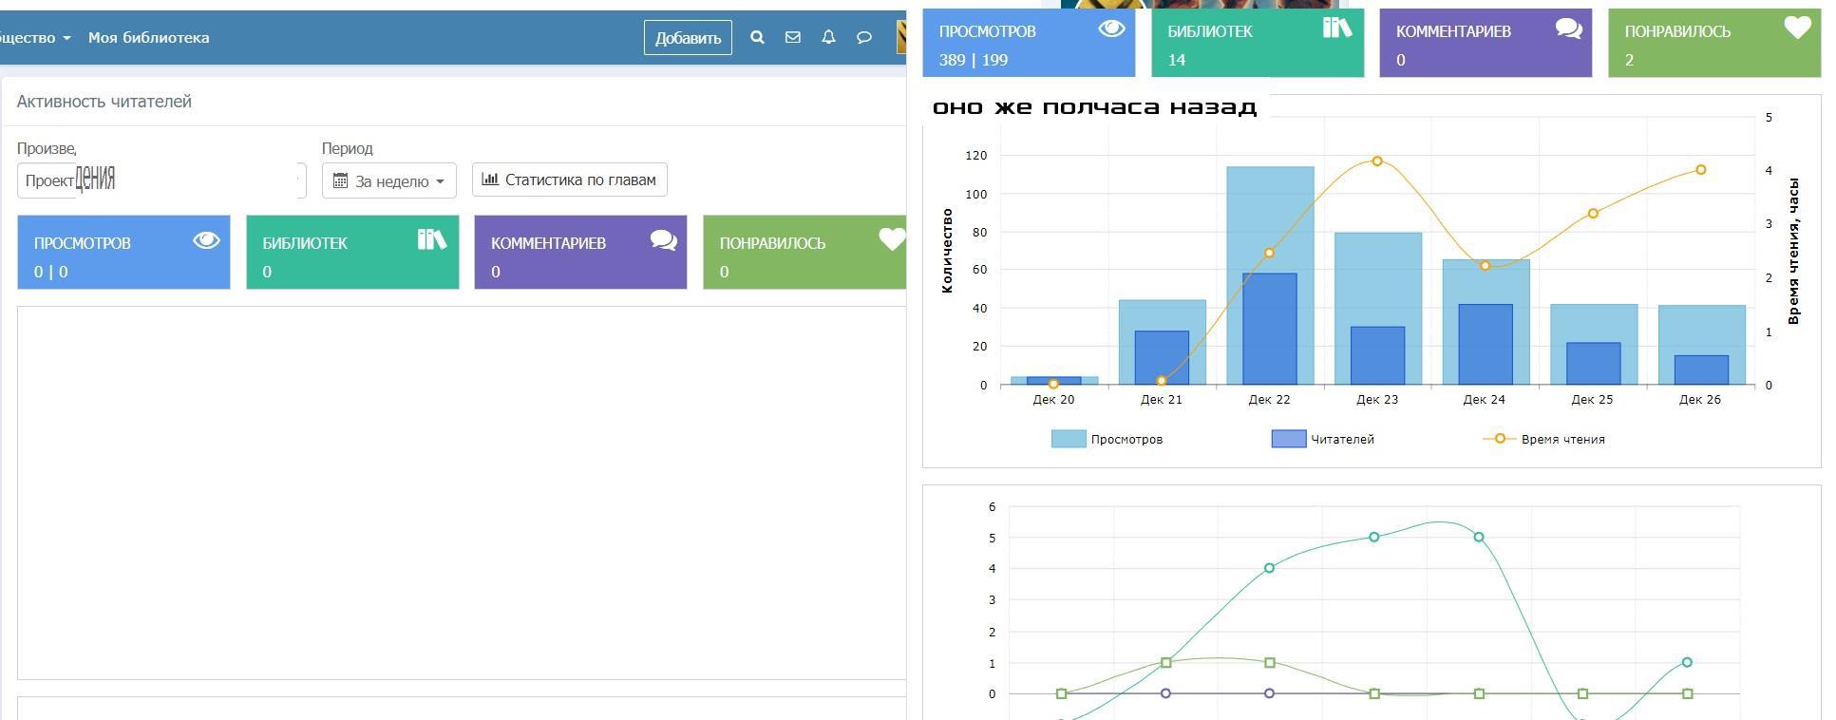Click the Добавить button

coord(688,38)
